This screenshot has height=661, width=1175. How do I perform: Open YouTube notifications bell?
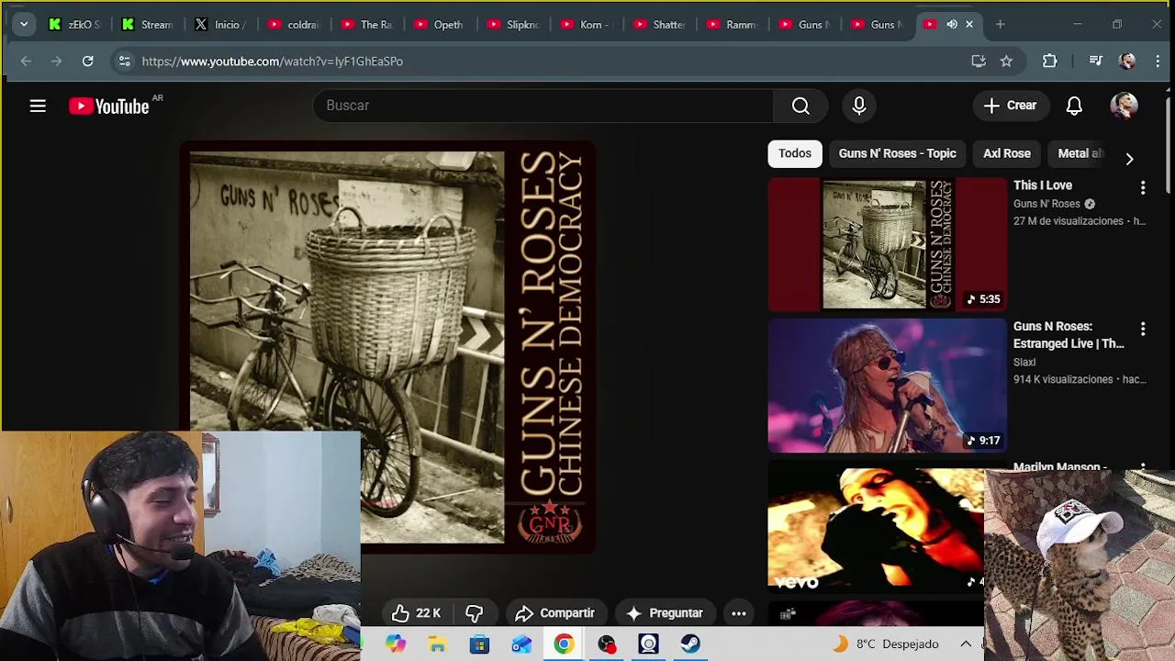1074,106
